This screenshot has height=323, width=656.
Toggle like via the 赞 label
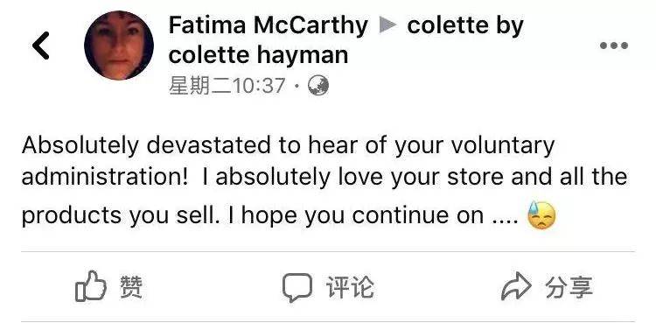click(131, 287)
